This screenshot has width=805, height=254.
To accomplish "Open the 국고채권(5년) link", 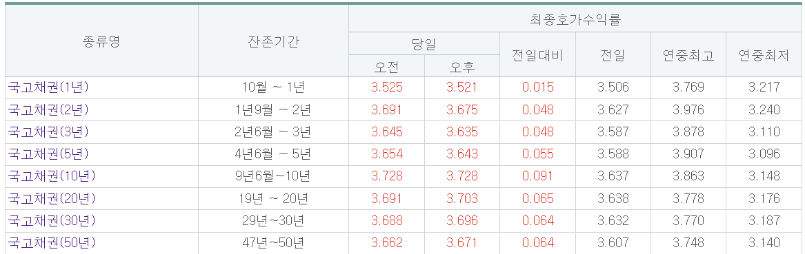I will (x=48, y=154).
